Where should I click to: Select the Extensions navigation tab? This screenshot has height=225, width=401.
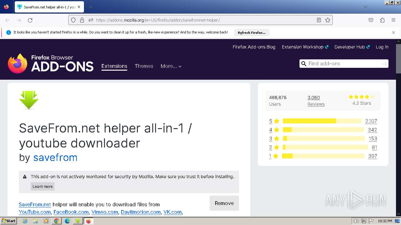(x=114, y=66)
